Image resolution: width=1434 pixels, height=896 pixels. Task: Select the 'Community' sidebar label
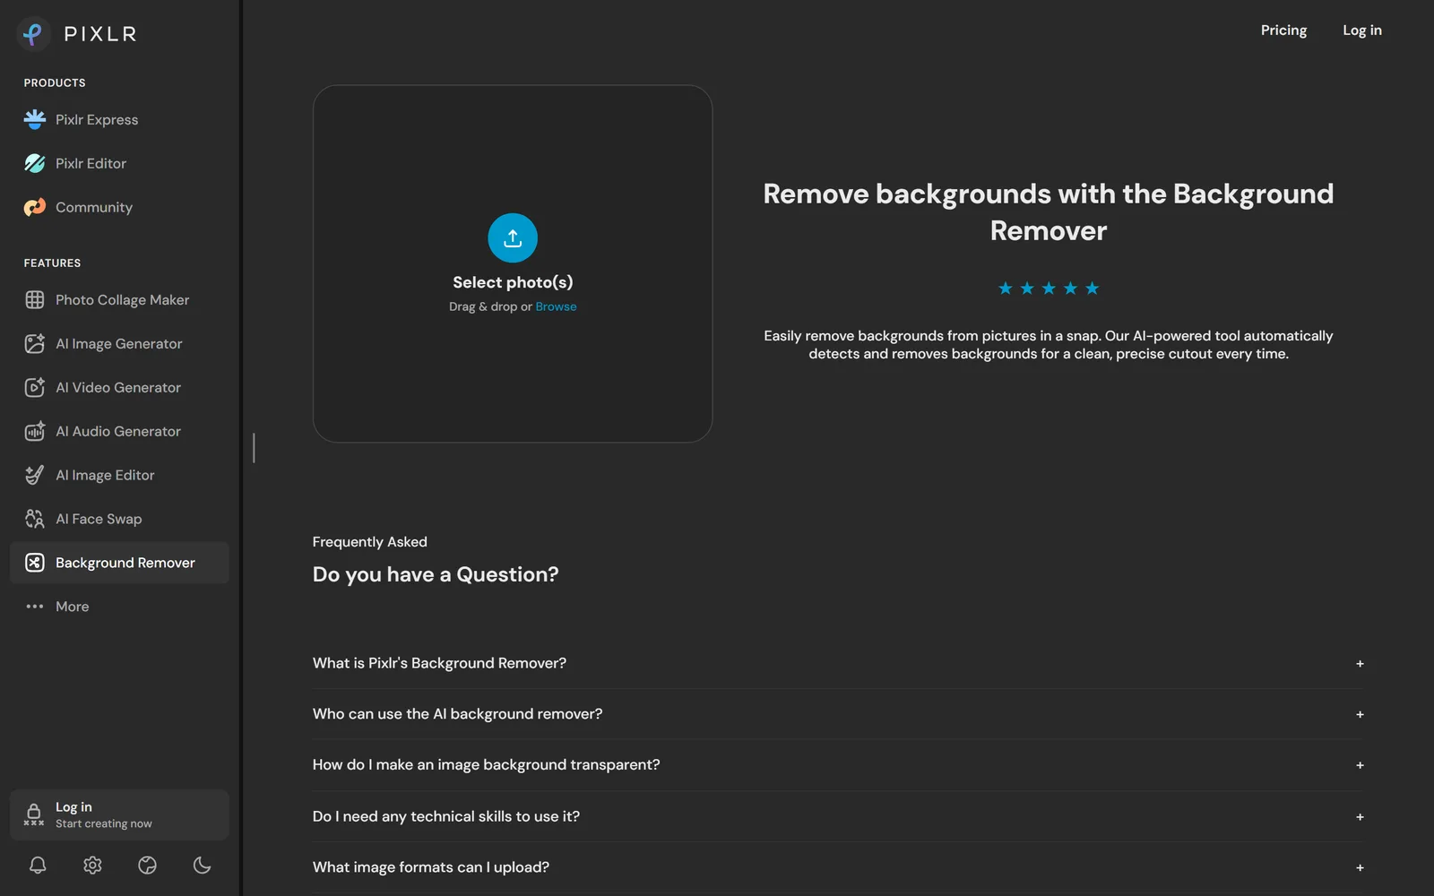(94, 207)
